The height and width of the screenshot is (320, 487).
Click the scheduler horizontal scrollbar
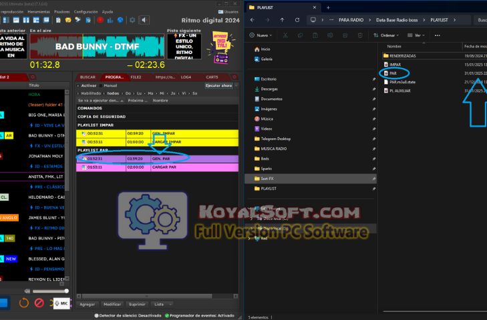click(148, 296)
